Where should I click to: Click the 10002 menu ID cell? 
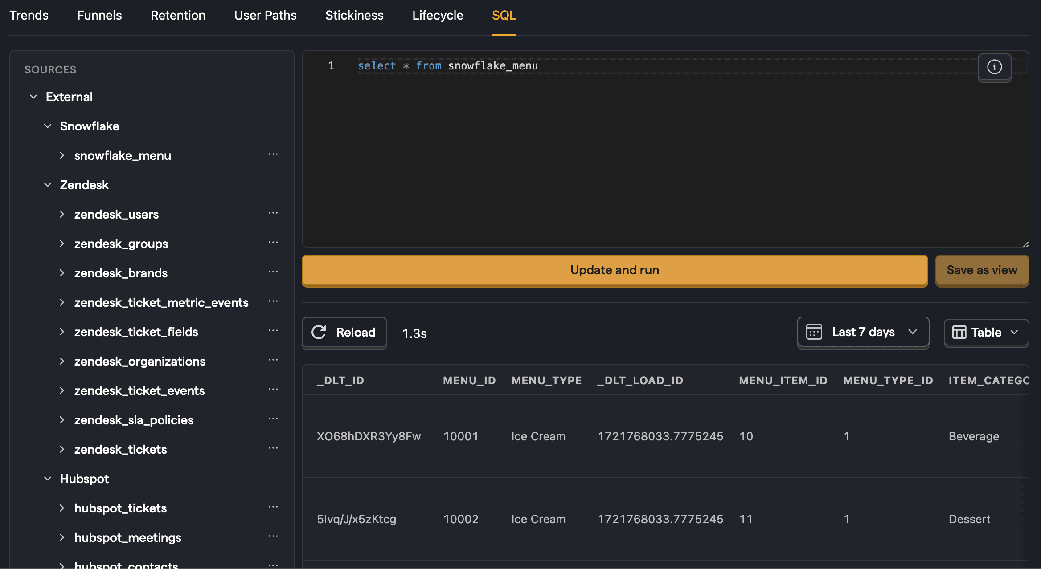pos(461,519)
